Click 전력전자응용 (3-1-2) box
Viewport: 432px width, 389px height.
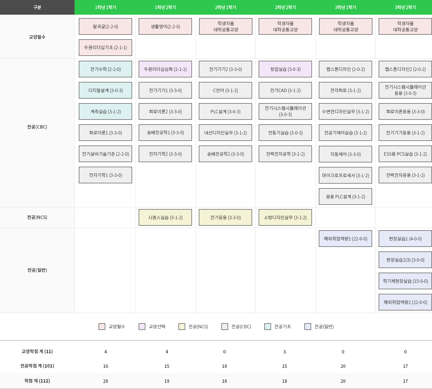point(405,175)
